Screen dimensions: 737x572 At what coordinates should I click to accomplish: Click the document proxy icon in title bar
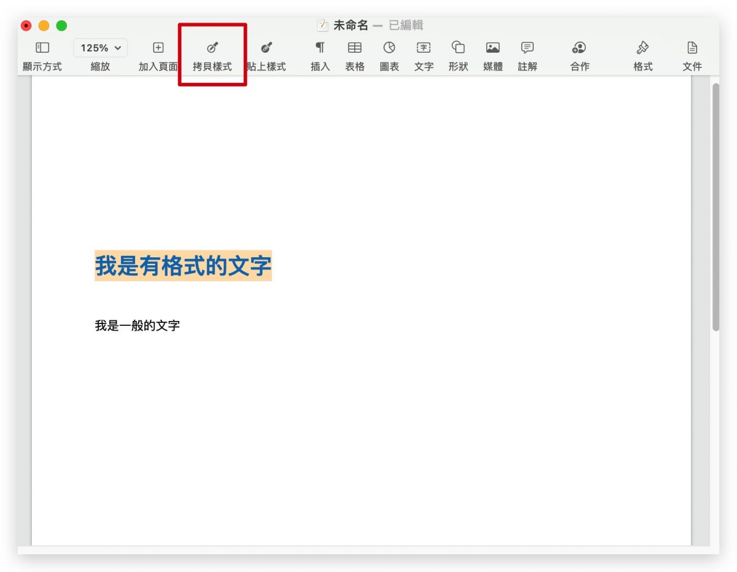pyautogui.click(x=322, y=26)
